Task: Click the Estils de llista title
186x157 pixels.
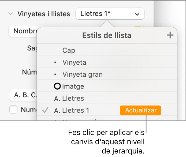Action: pos(107,35)
